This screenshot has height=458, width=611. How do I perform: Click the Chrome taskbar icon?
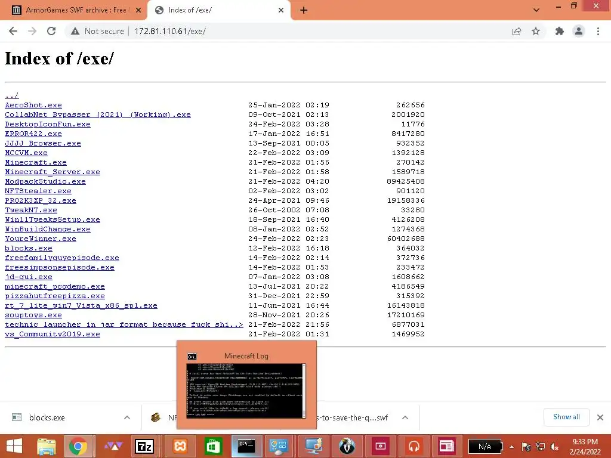pyautogui.click(x=78, y=446)
